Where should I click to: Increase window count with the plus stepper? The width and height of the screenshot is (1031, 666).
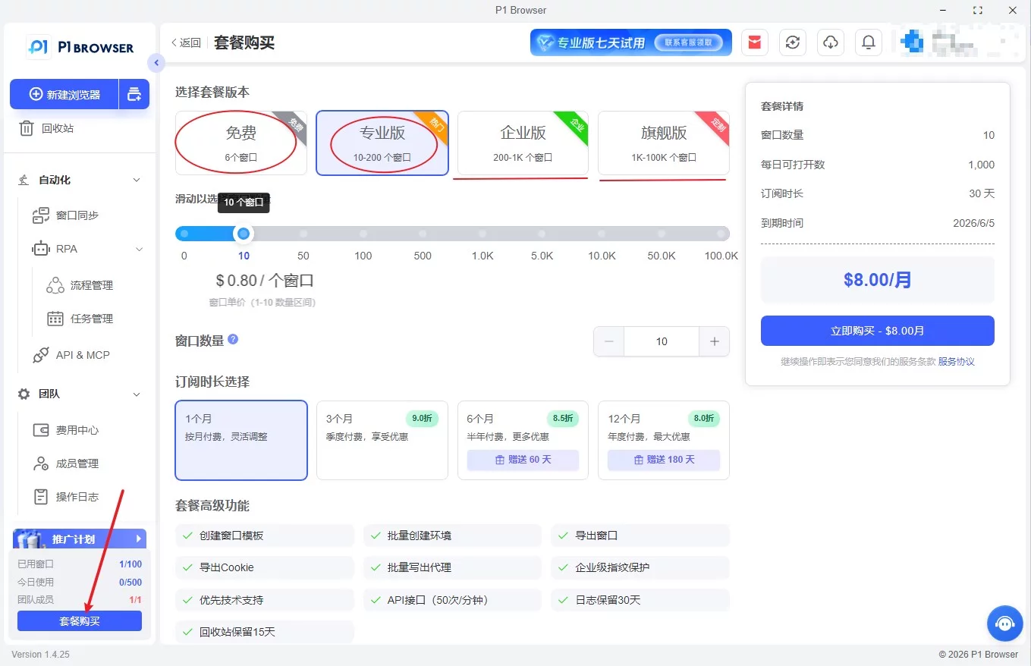[x=714, y=341]
